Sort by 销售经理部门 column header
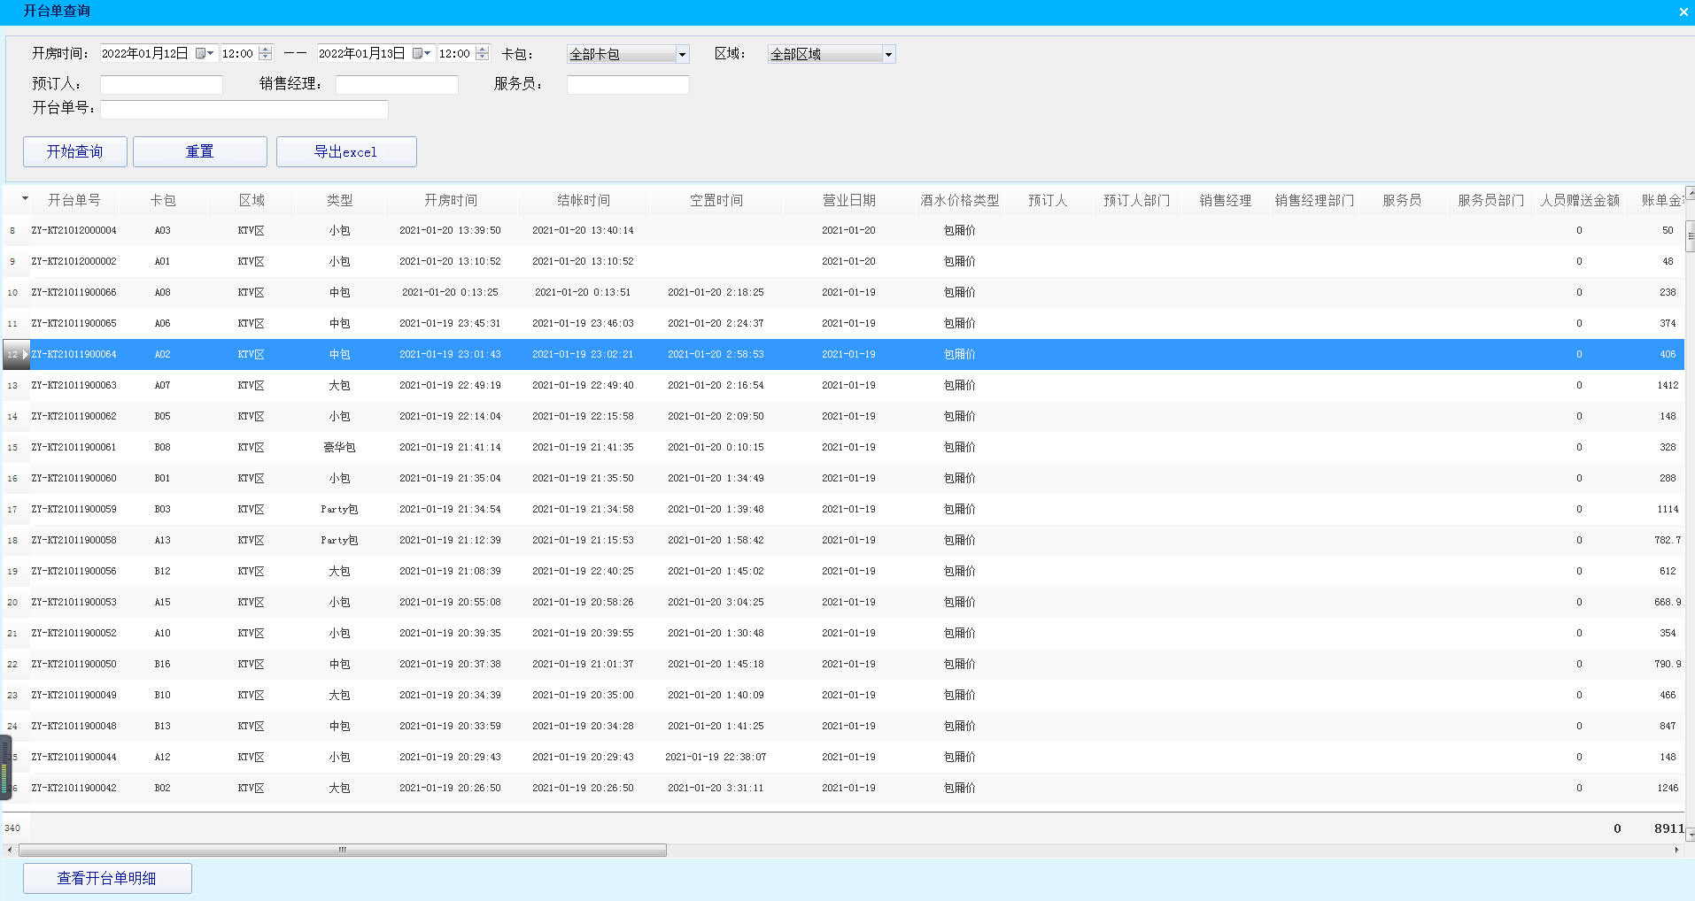The height and width of the screenshot is (901, 1695). coord(1314,201)
